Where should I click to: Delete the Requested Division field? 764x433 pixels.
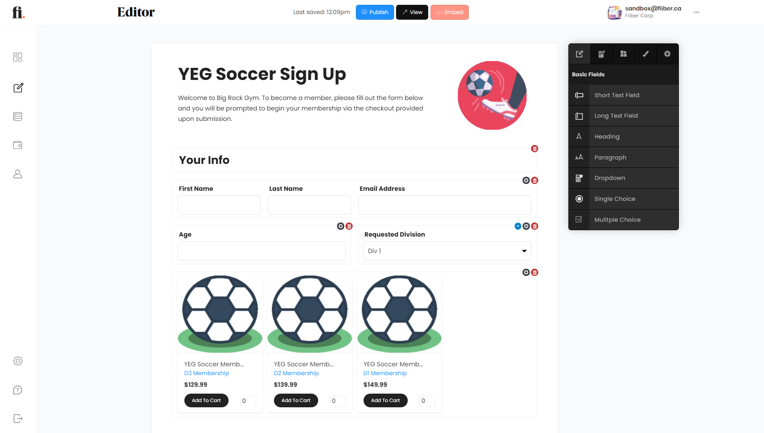(x=535, y=226)
